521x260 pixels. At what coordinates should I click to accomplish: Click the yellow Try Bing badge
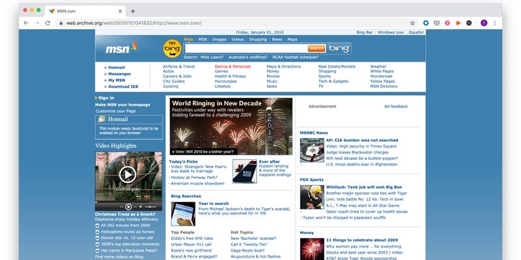[x=173, y=48]
